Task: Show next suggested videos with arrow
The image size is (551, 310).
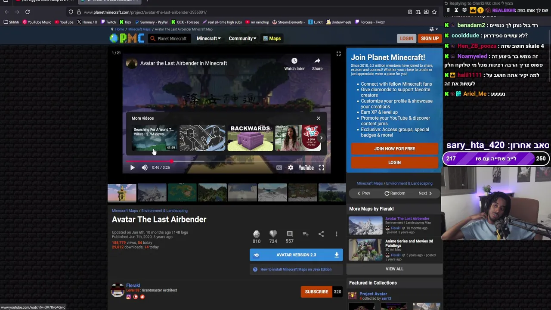Action: click(321, 138)
